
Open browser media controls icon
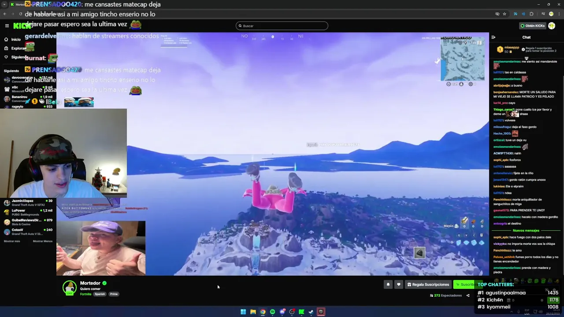tap(543, 14)
